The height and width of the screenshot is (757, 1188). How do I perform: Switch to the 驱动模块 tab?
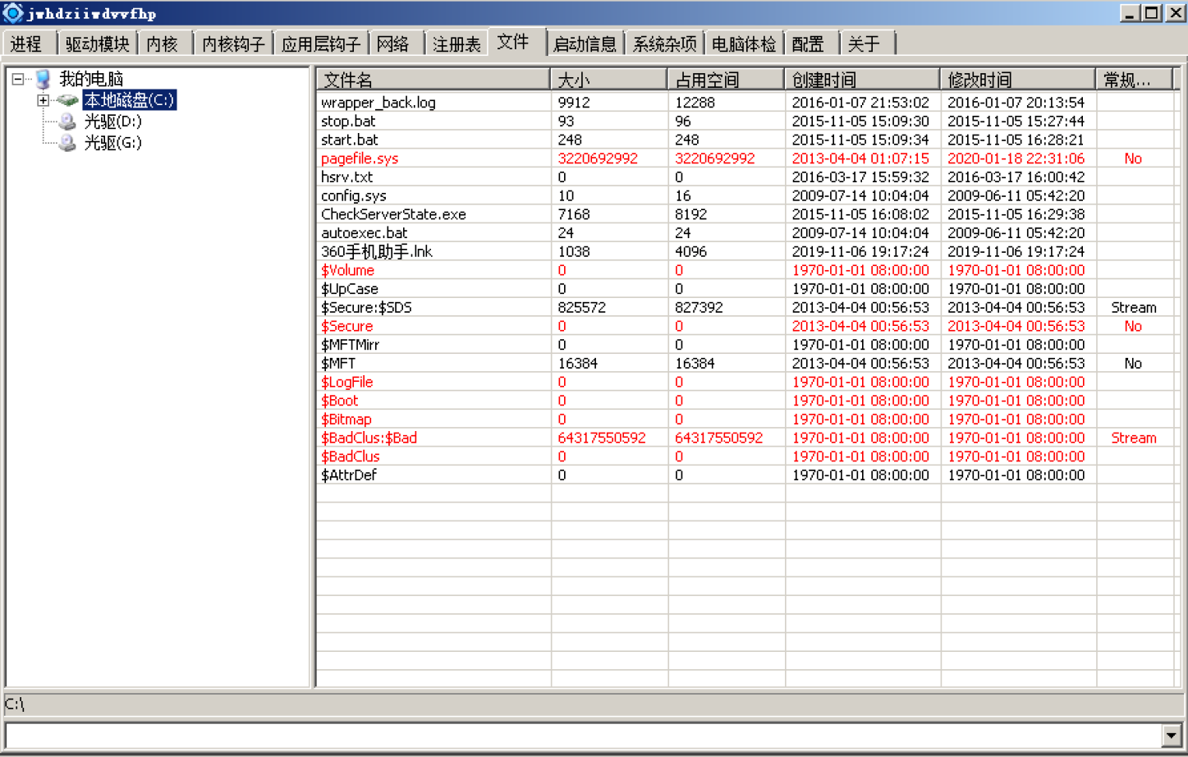pos(98,44)
